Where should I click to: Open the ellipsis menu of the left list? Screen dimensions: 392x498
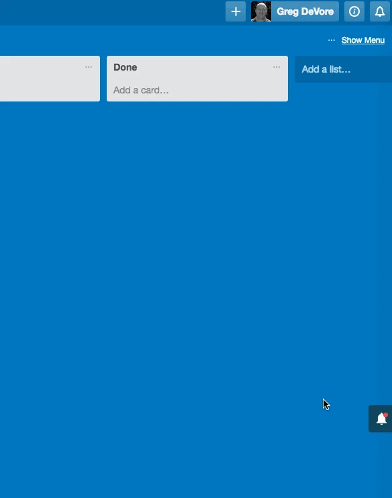click(89, 67)
